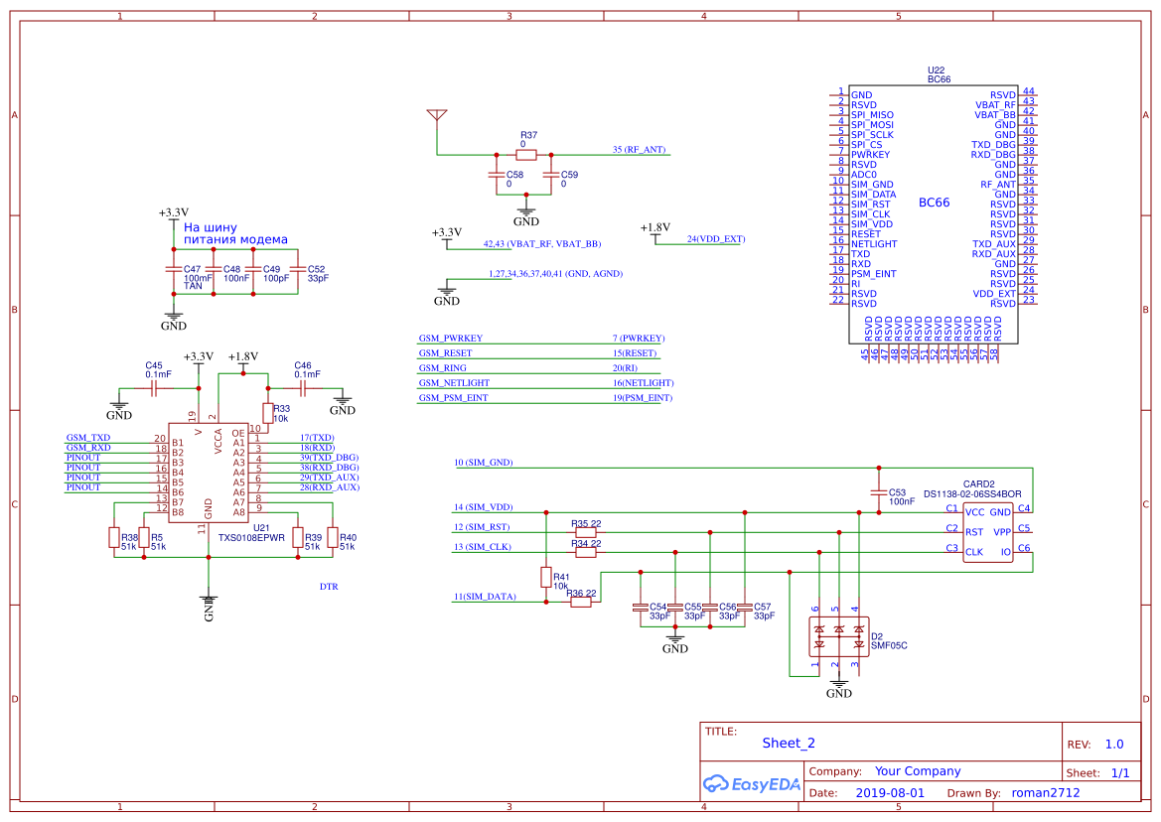Click the EasyEDA logo in title block
The height and width of the screenshot is (822, 1161).
[752, 784]
